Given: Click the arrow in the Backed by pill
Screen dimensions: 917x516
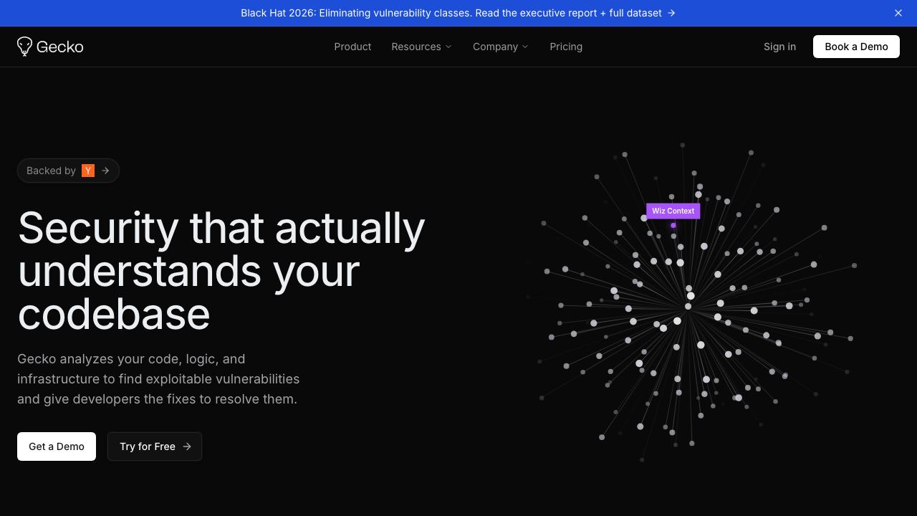Looking at the screenshot, I should [x=105, y=171].
